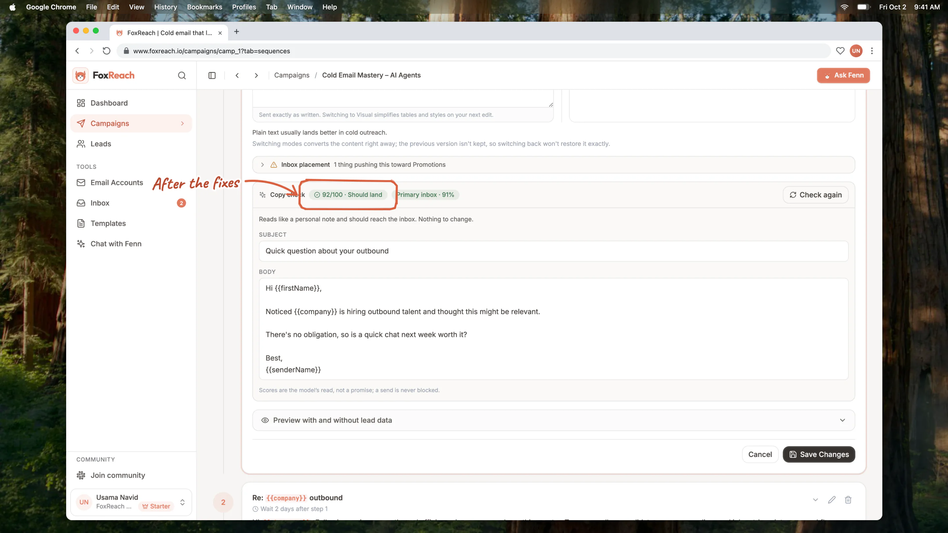Open Chat with Fenn

(x=131, y=244)
